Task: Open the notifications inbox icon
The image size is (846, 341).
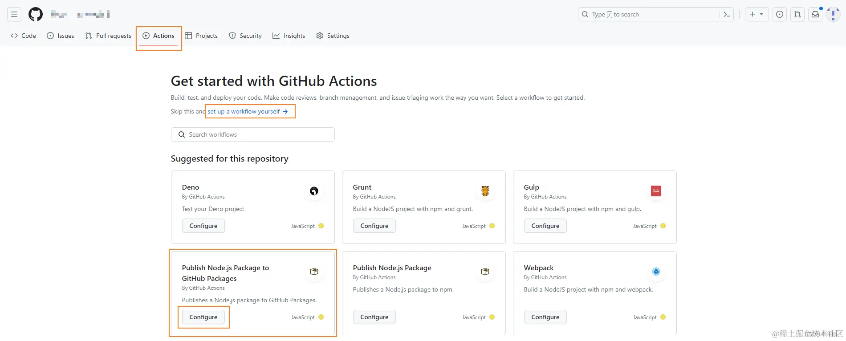Action: (x=815, y=14)
